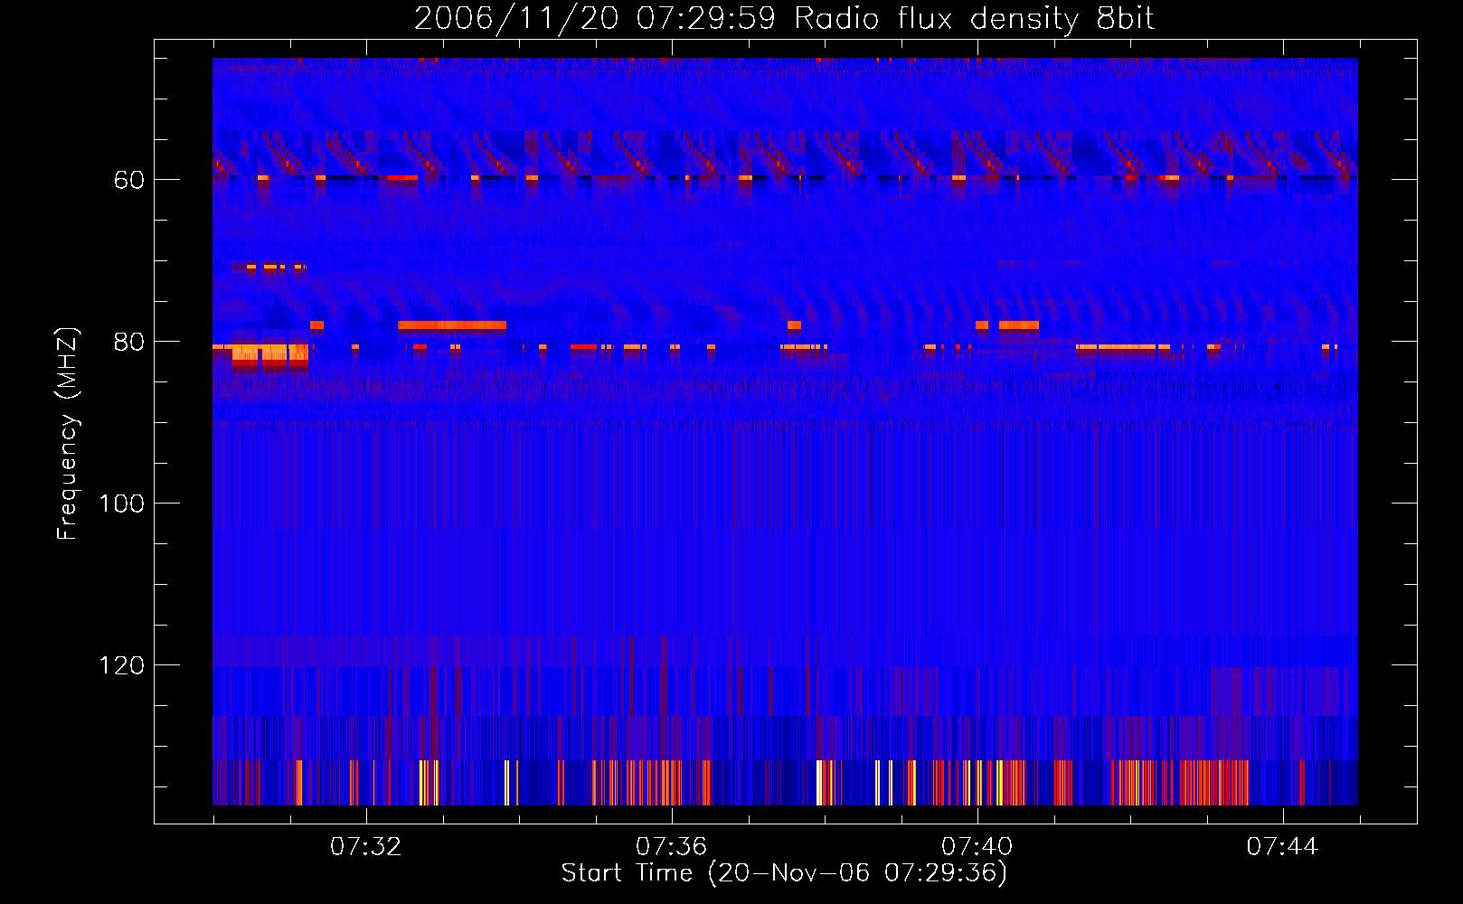Select the 100 frequency tick label
Screen dimensions: 1463x904
pos(121,504)
